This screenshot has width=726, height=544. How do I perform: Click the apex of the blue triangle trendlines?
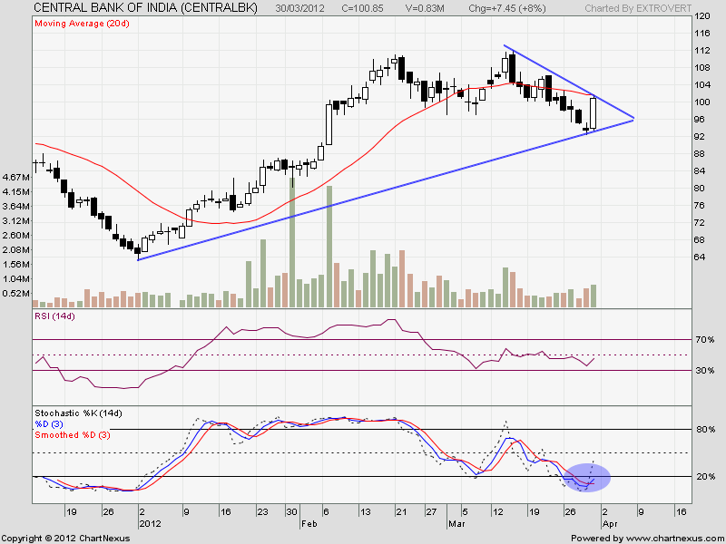pyautogui.click(x=633, y=119)
